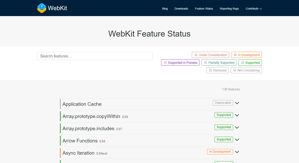Expand the Async Iteration row chevron
Viewport: 299px width, 163px height.
[237, 152]
